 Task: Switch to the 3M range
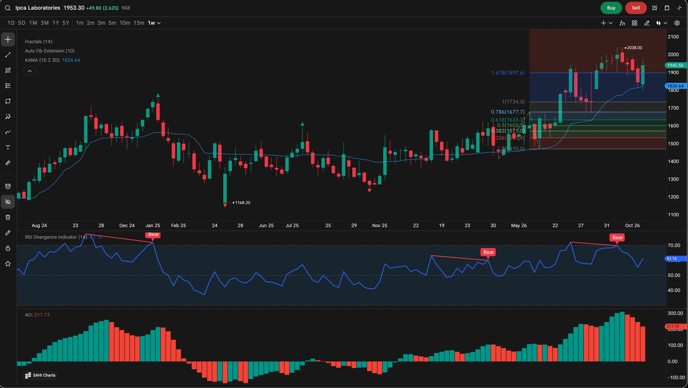(x=44, y=23)
